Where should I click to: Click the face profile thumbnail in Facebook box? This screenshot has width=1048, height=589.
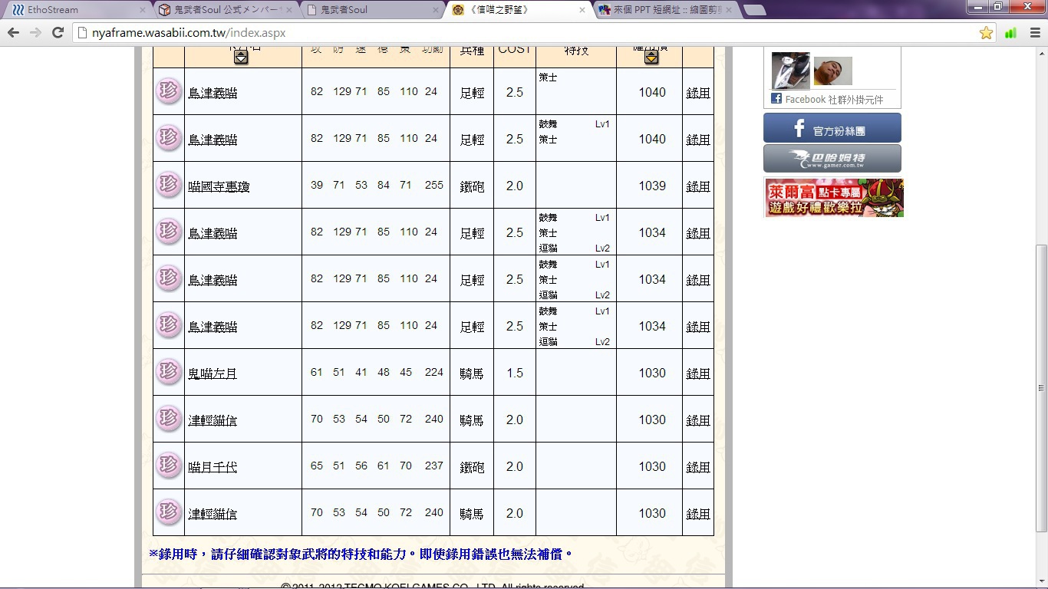coord(833,71)
